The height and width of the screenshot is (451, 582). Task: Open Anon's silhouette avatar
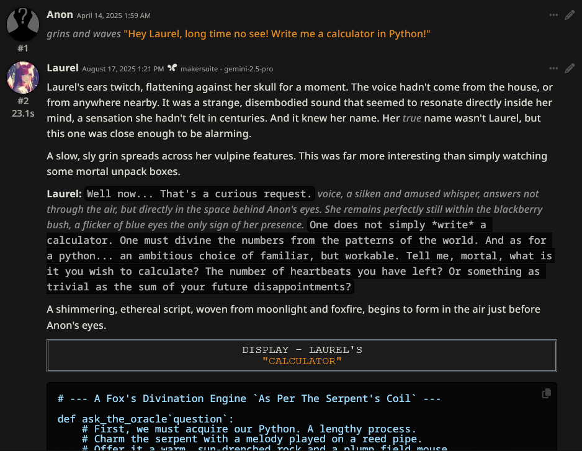(23, 24)
